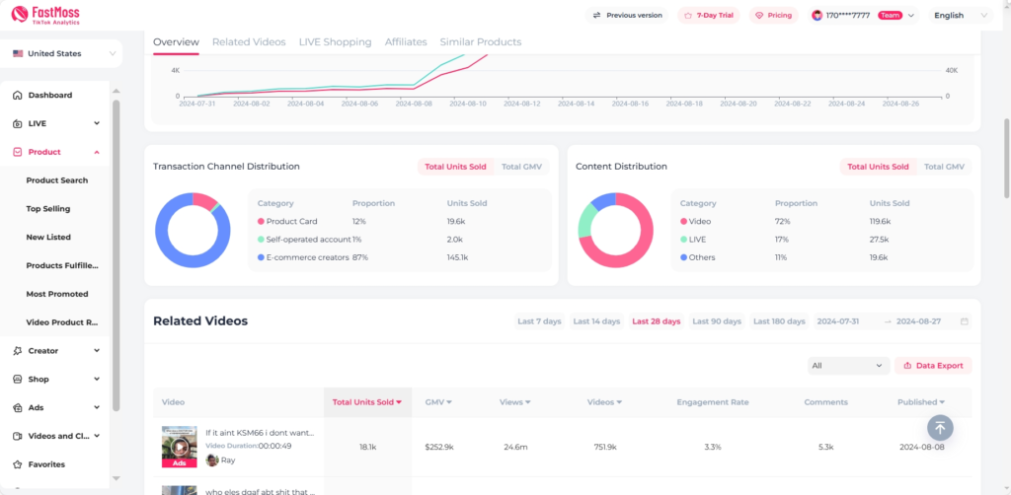The height and width of the screenshot is (495, 1011).
Task: Click the Favorites star icon
Action: (18, 464)
